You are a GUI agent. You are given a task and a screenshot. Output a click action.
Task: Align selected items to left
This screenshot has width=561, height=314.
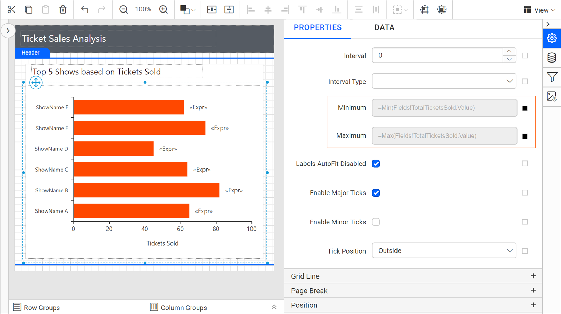click(x=251, y=10)
